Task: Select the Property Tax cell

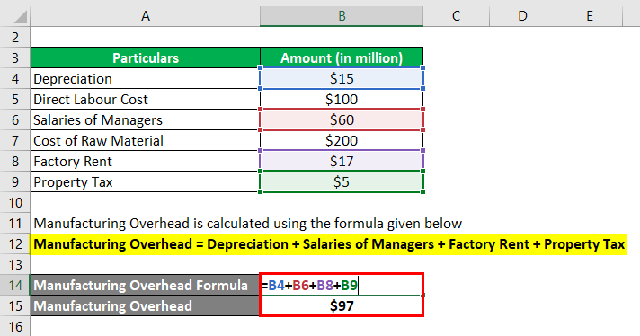Action: point(146,181)
